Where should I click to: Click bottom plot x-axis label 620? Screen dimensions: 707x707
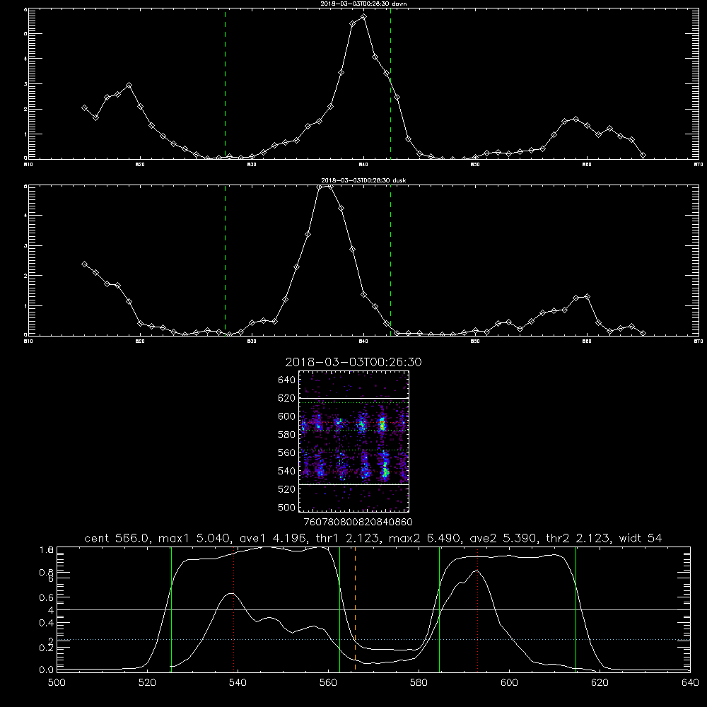(x=600, y=683)
